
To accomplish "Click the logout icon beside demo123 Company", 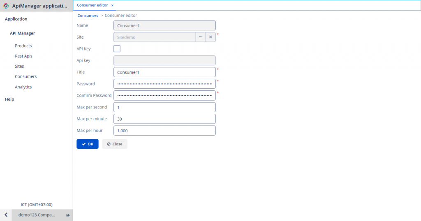I will click(x=68, y=215).
